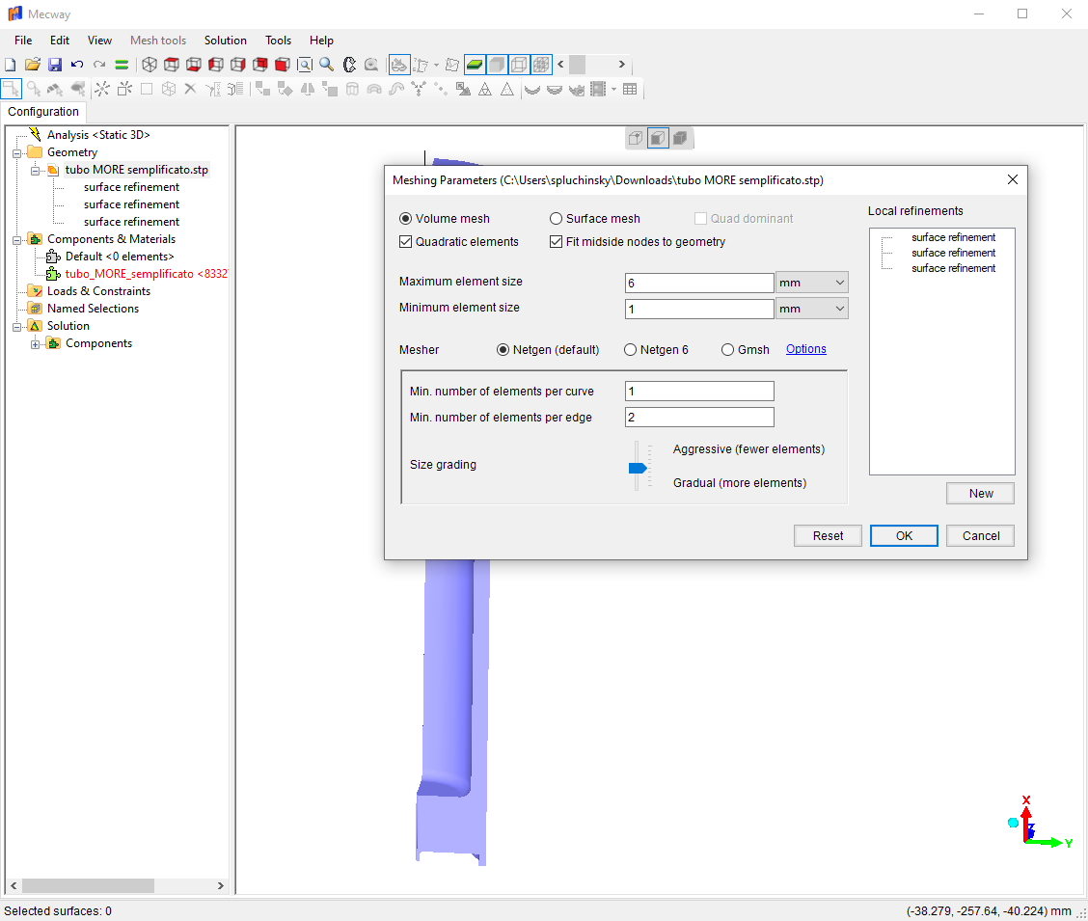Click the fully red solid cube view icon
This screenshot has width=1088, height=921.
coord(283,65)
